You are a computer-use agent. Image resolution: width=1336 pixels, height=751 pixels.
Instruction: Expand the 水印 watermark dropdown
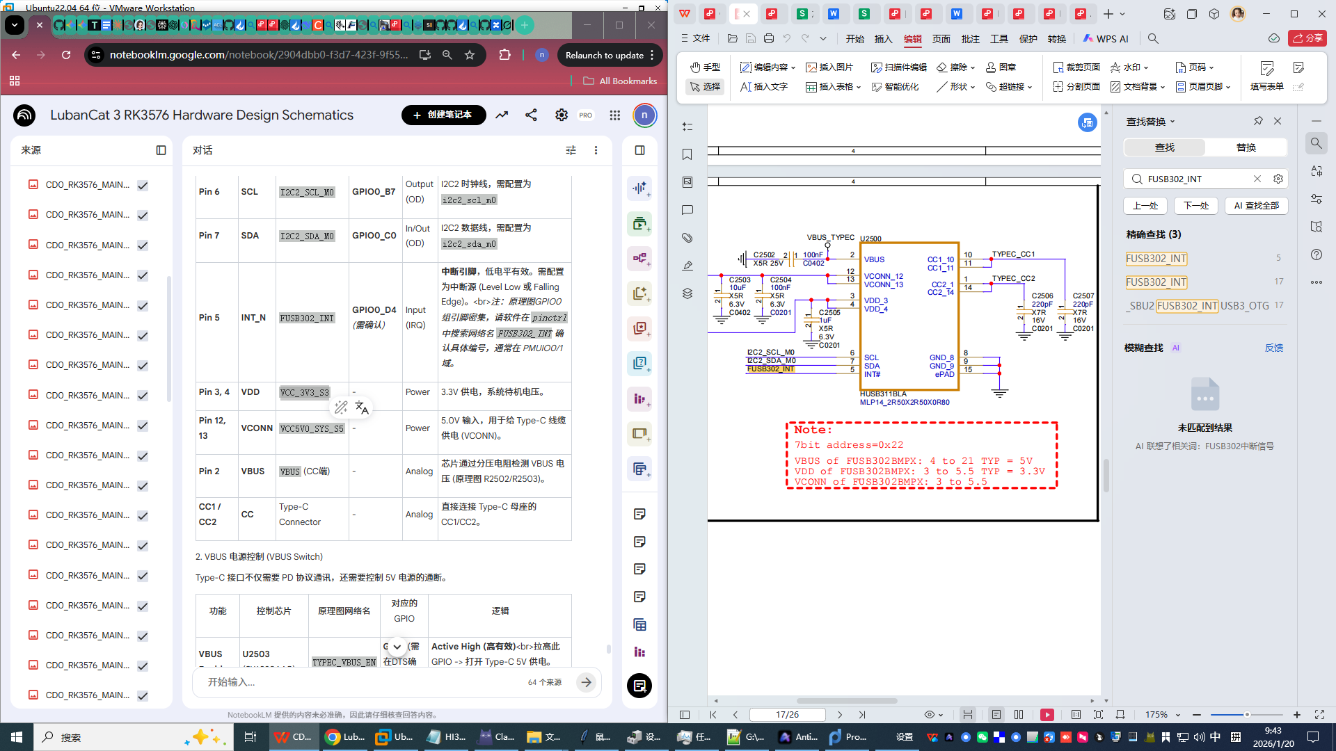[1145, 67]
